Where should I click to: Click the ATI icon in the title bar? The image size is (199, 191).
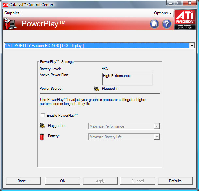pos(5,5)
